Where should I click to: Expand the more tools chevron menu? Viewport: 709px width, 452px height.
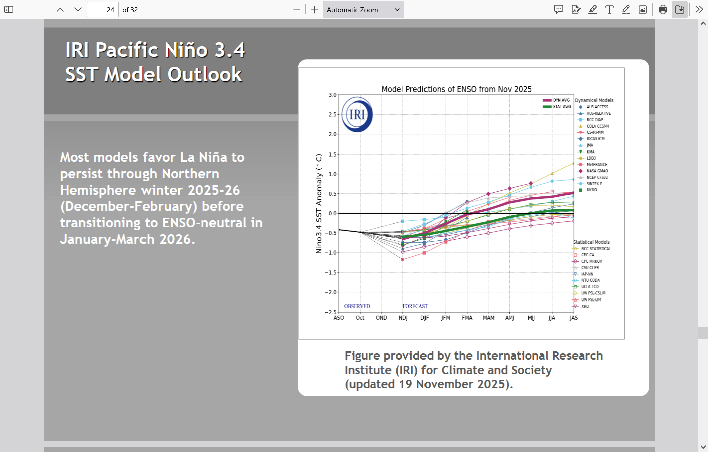(x=699, y=9)
